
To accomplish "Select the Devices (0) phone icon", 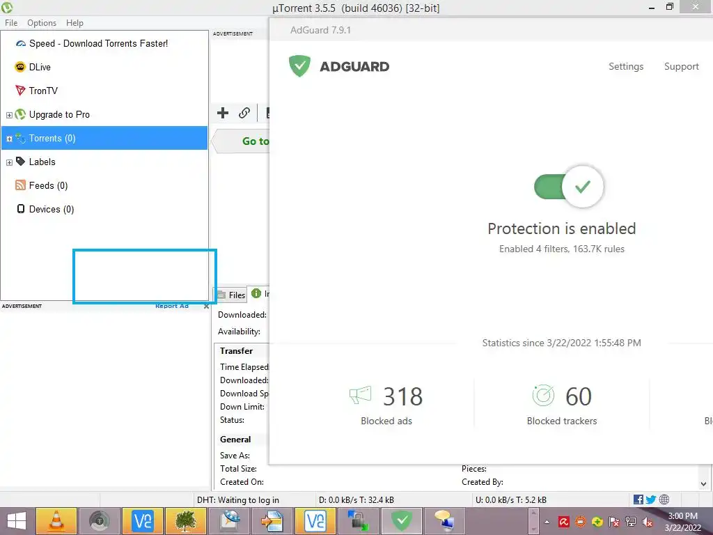I will 20,209.
